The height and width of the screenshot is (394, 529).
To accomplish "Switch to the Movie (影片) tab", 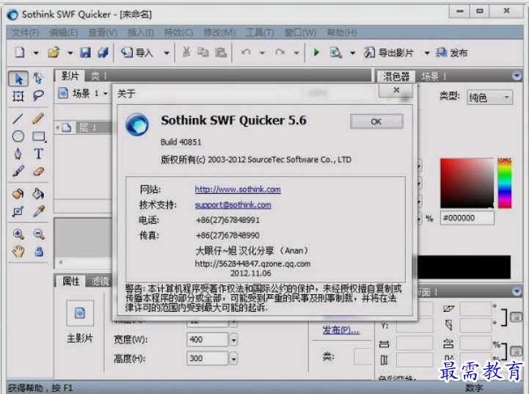I will coord(70,76).
